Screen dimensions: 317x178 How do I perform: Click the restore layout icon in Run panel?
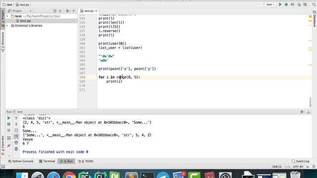(x=9, y=138)
